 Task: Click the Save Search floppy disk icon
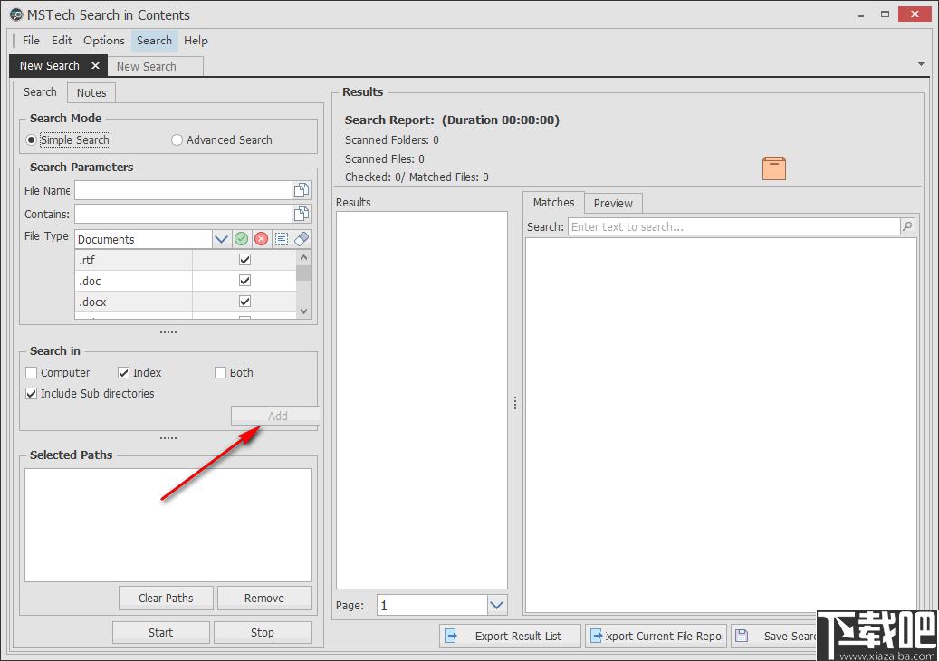pyautogui.click(x=742, y=636)
